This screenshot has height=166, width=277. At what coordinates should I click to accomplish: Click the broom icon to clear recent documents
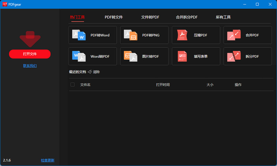point(90,72)
